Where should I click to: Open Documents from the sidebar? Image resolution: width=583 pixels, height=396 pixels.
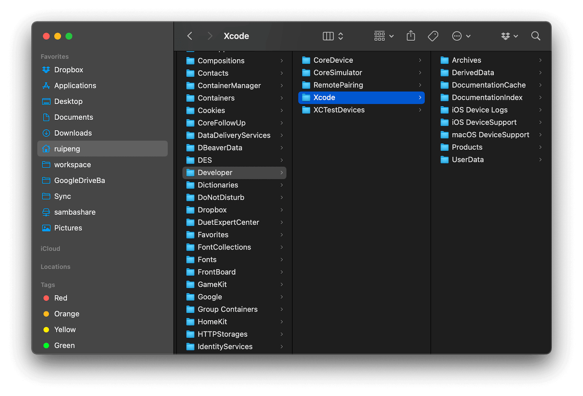102,117
